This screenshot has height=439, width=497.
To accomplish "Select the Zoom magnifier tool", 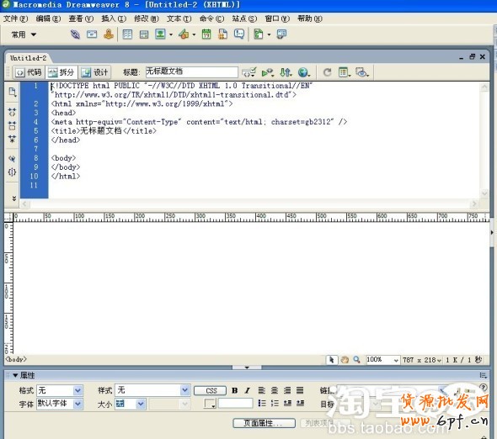I will coord(357,360).
